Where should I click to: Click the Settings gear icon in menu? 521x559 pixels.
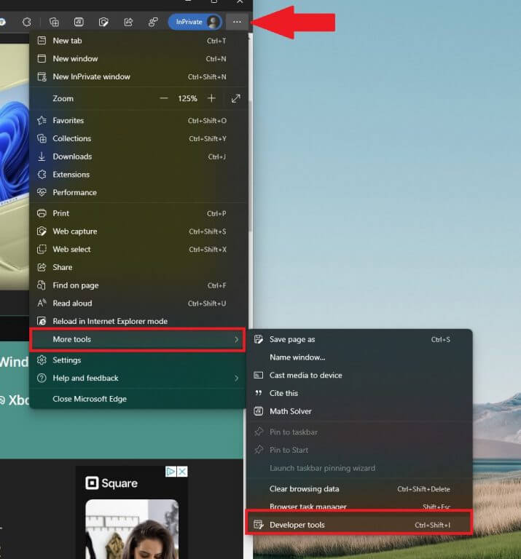click(42, 360)
